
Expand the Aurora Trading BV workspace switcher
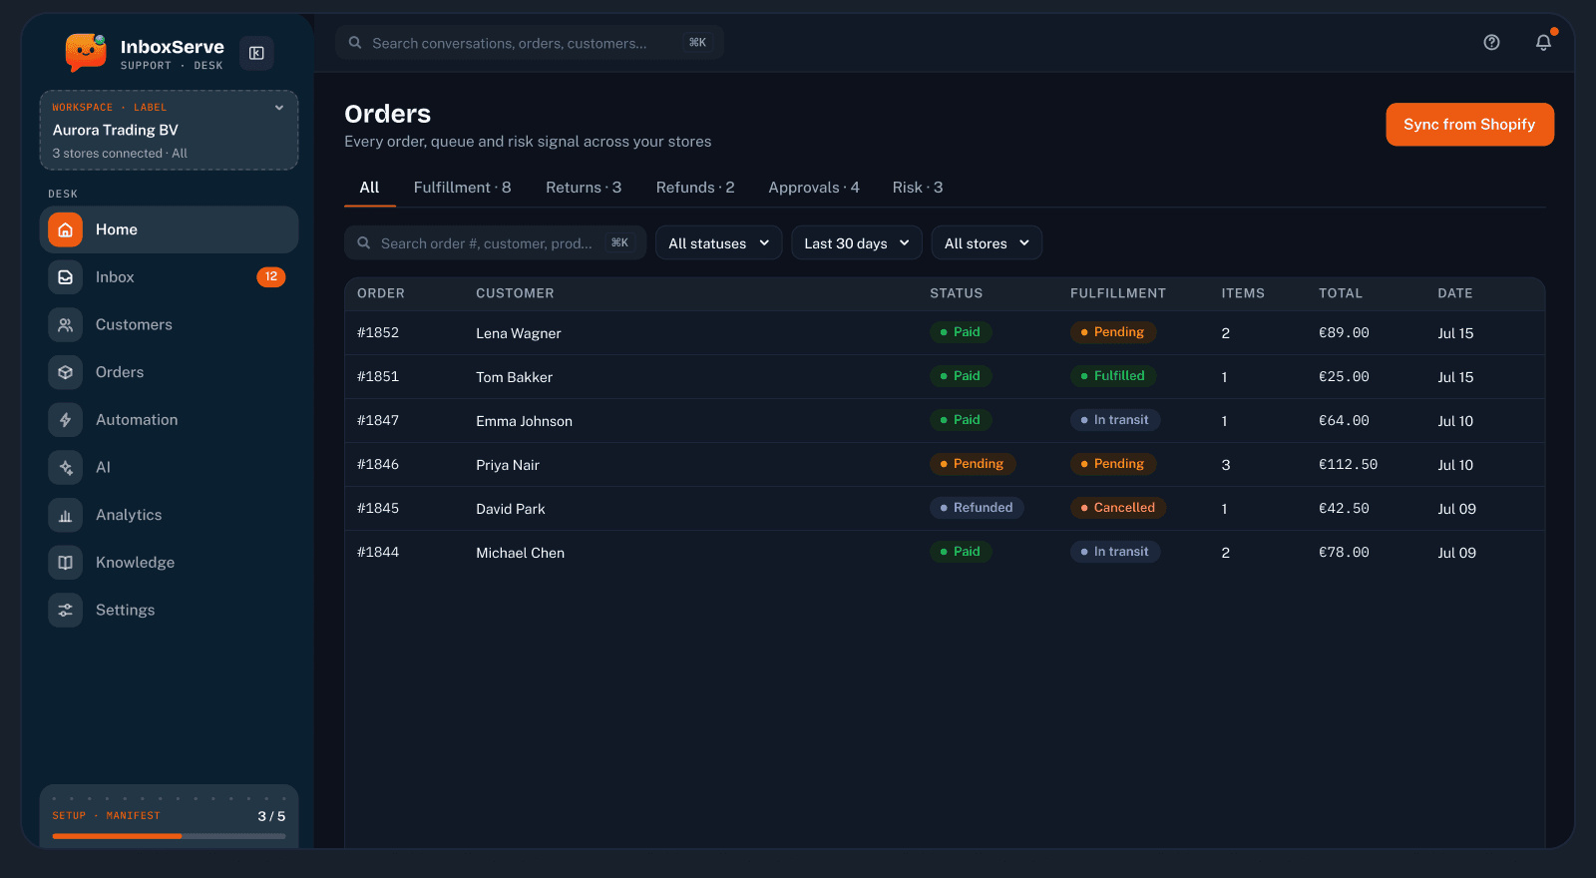tap(169, 130)
